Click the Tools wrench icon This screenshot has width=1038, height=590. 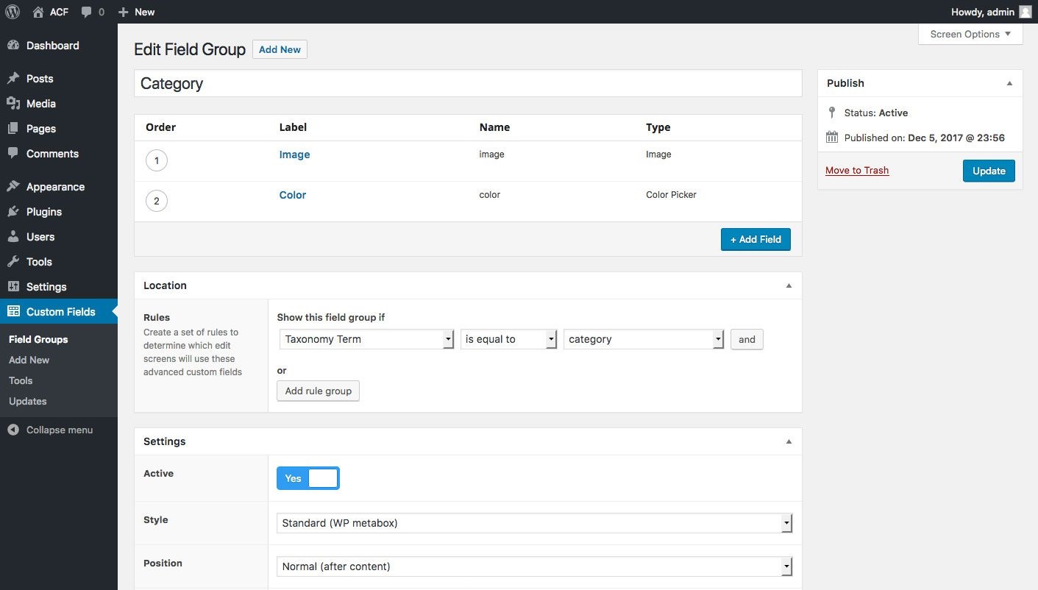[13, 262]
